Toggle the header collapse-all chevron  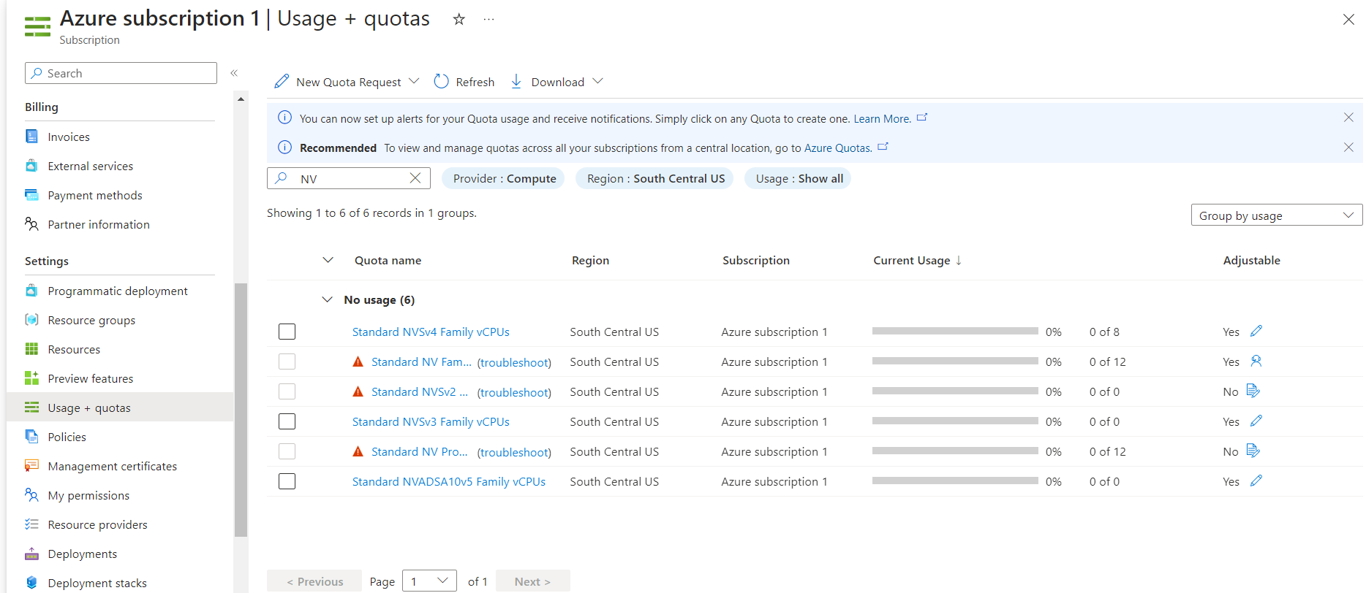point(328,260)
